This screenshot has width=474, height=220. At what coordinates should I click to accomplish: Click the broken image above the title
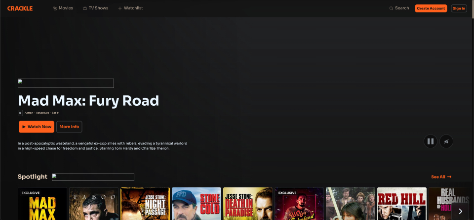66,83
